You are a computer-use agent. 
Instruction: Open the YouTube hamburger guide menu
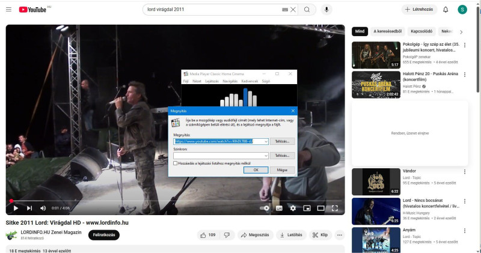coord(8,10)
